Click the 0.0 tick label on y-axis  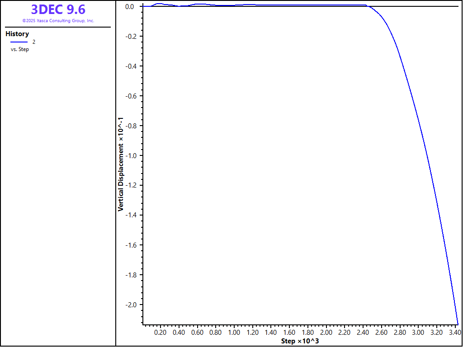(x=130, y=6)
